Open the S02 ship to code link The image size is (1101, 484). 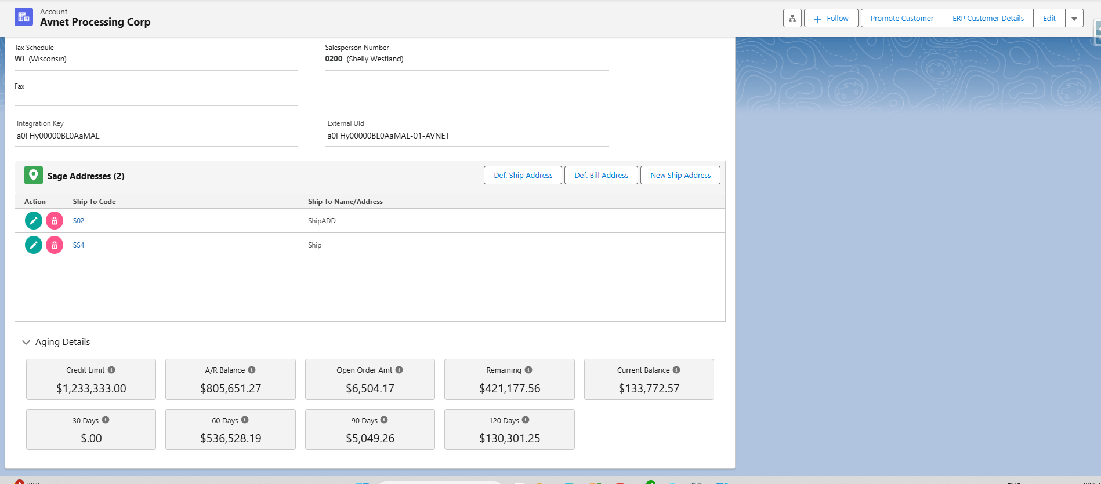(x=79, y=221)
